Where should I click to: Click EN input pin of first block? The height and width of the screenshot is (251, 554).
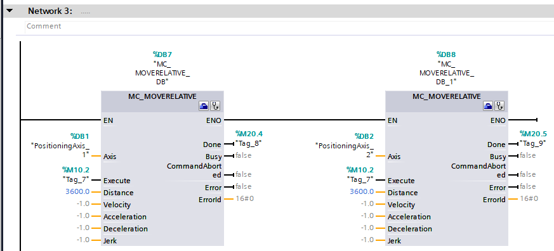[108, 120]
